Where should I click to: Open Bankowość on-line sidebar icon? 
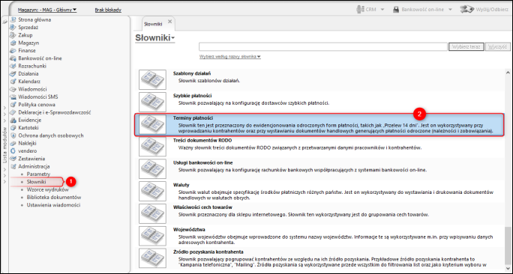coord(13,58)
